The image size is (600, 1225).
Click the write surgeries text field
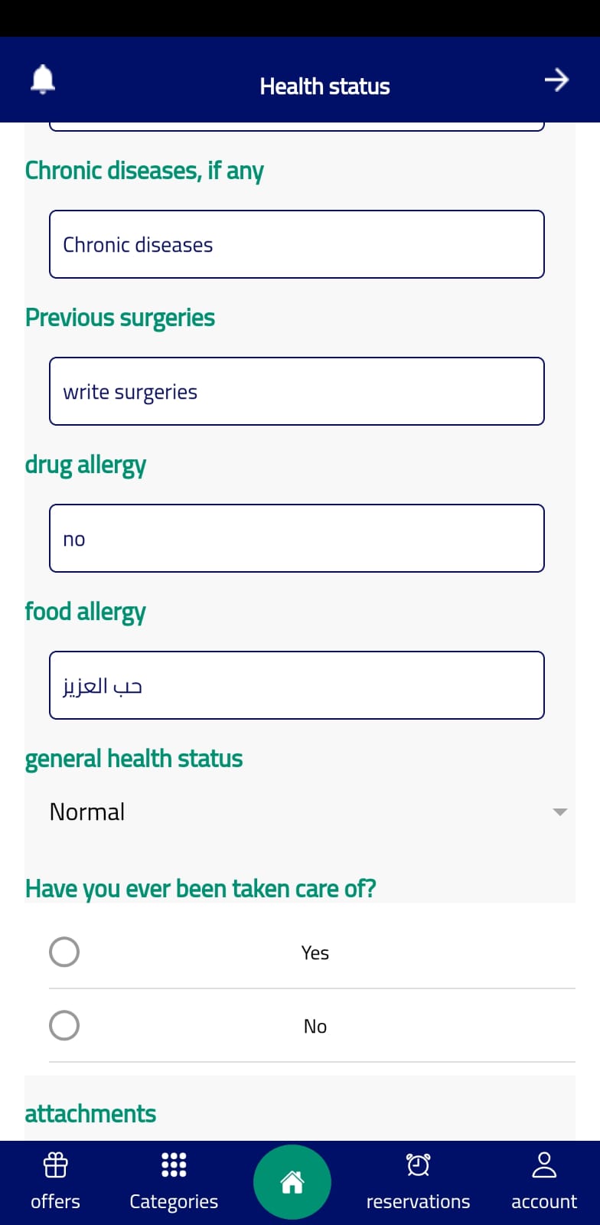297,391
